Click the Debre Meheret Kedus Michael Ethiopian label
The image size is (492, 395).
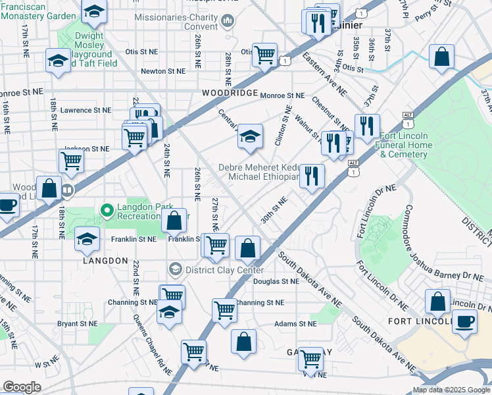point(260,172)
